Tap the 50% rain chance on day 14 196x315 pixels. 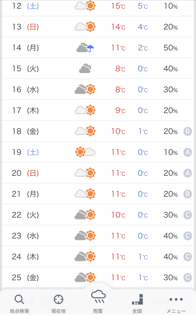[171, 48]
